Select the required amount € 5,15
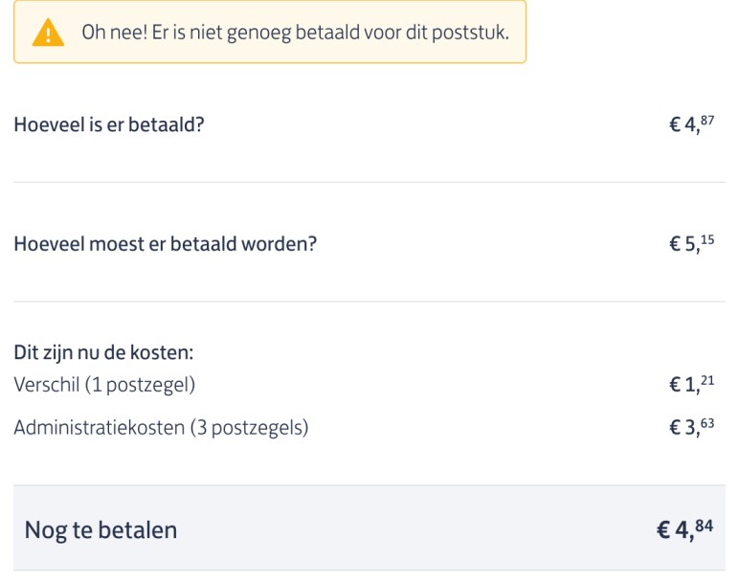Image resolution: width=739 pixels, height=583 pixels. pos(691,243)
